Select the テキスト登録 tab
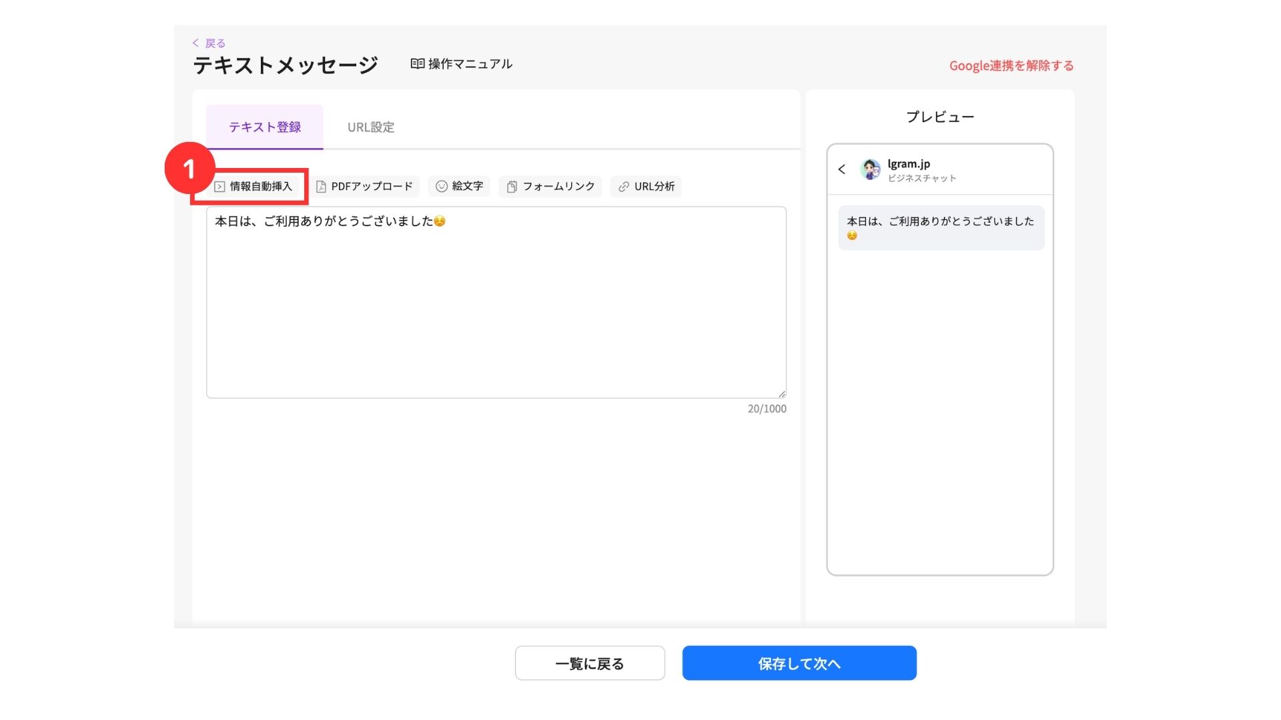The image size is (1281, 720). (264, 127)
